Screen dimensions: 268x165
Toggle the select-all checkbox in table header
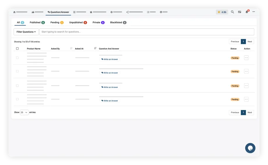point(17,49)
